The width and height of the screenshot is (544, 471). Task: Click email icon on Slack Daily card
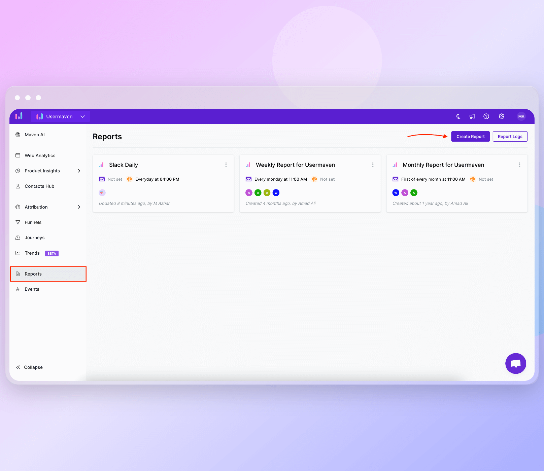[x=102, y=179]
